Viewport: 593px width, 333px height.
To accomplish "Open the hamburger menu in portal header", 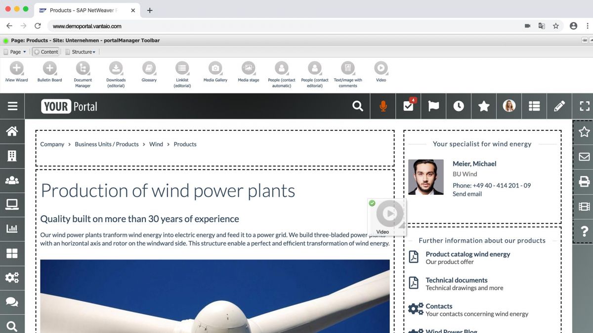I will pyautogui.click(x=12, y=106).
